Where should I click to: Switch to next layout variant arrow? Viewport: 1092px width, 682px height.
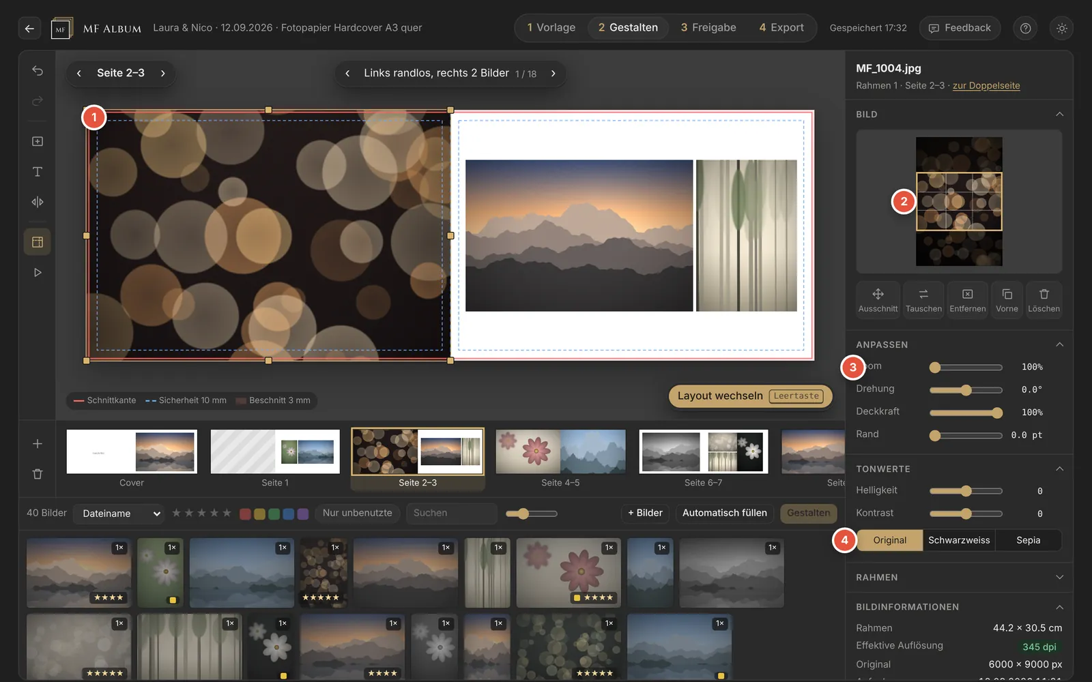tap(554, 73)
